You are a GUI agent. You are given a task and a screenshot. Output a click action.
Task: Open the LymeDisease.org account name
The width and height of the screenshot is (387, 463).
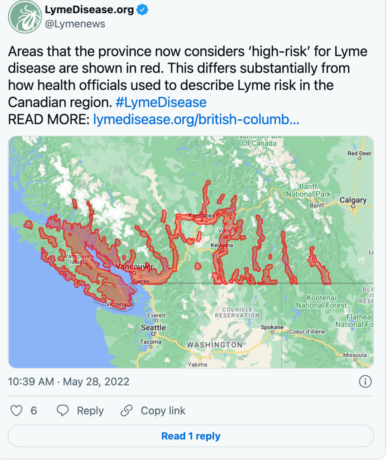pyautogui.click(x=89, y=10)
